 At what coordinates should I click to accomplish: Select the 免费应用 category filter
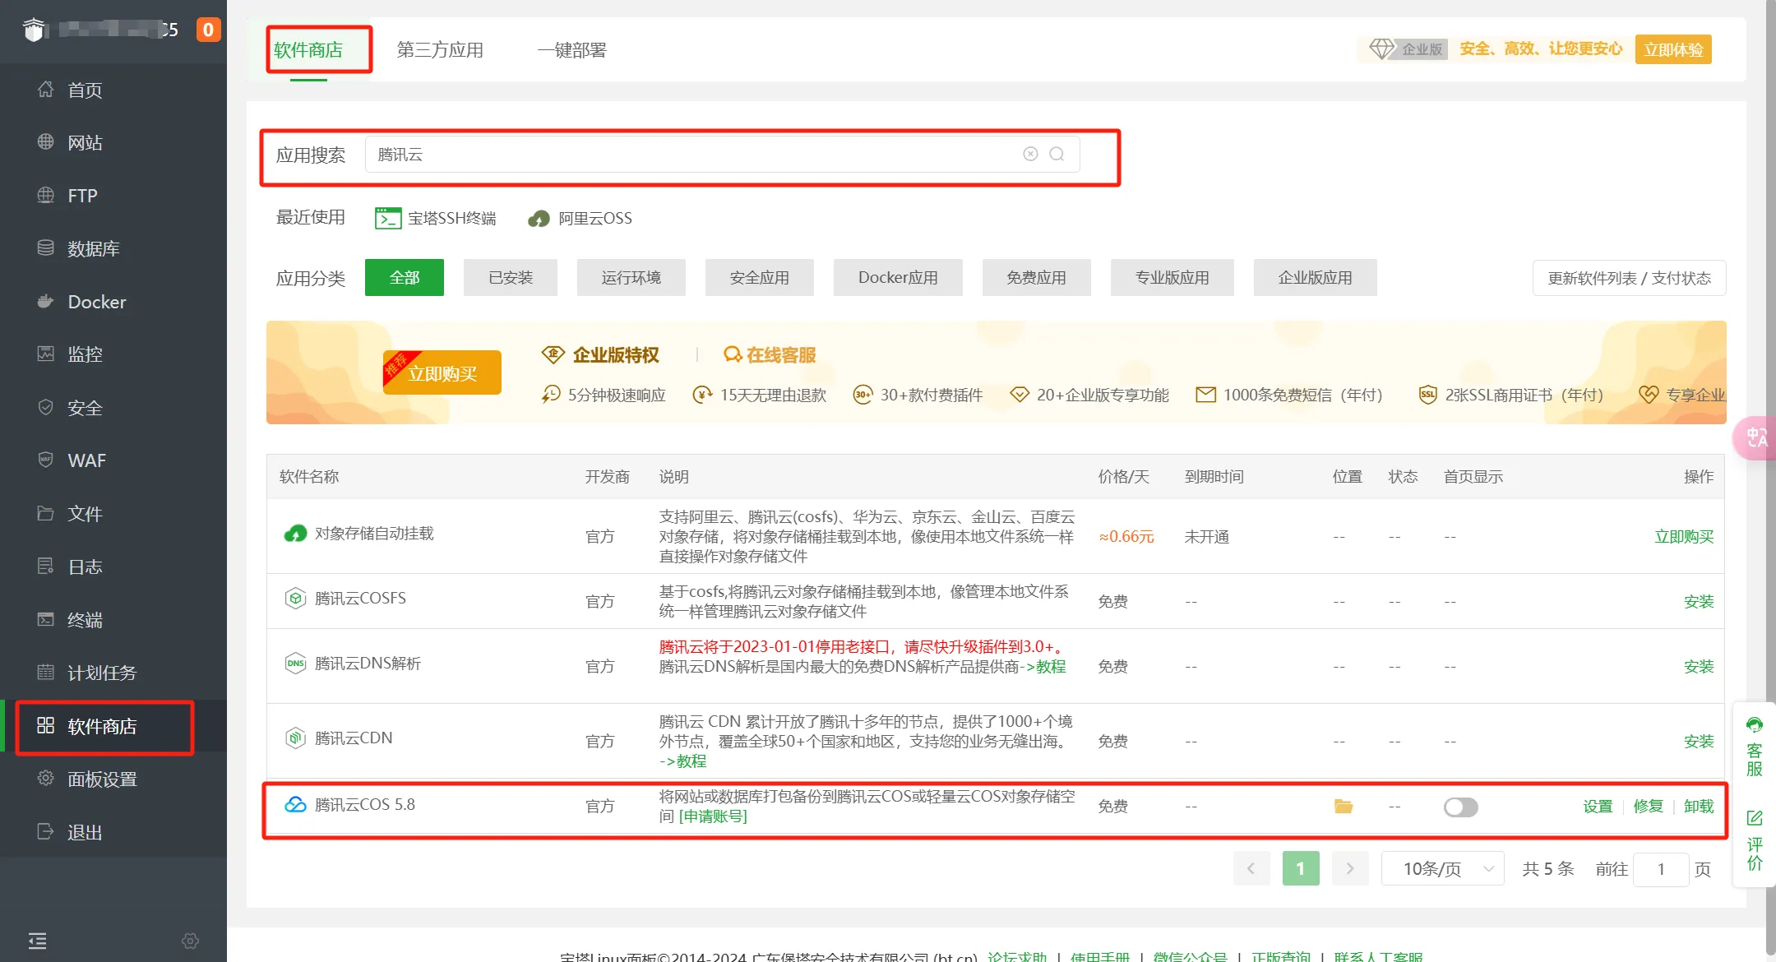point(1037,278)
